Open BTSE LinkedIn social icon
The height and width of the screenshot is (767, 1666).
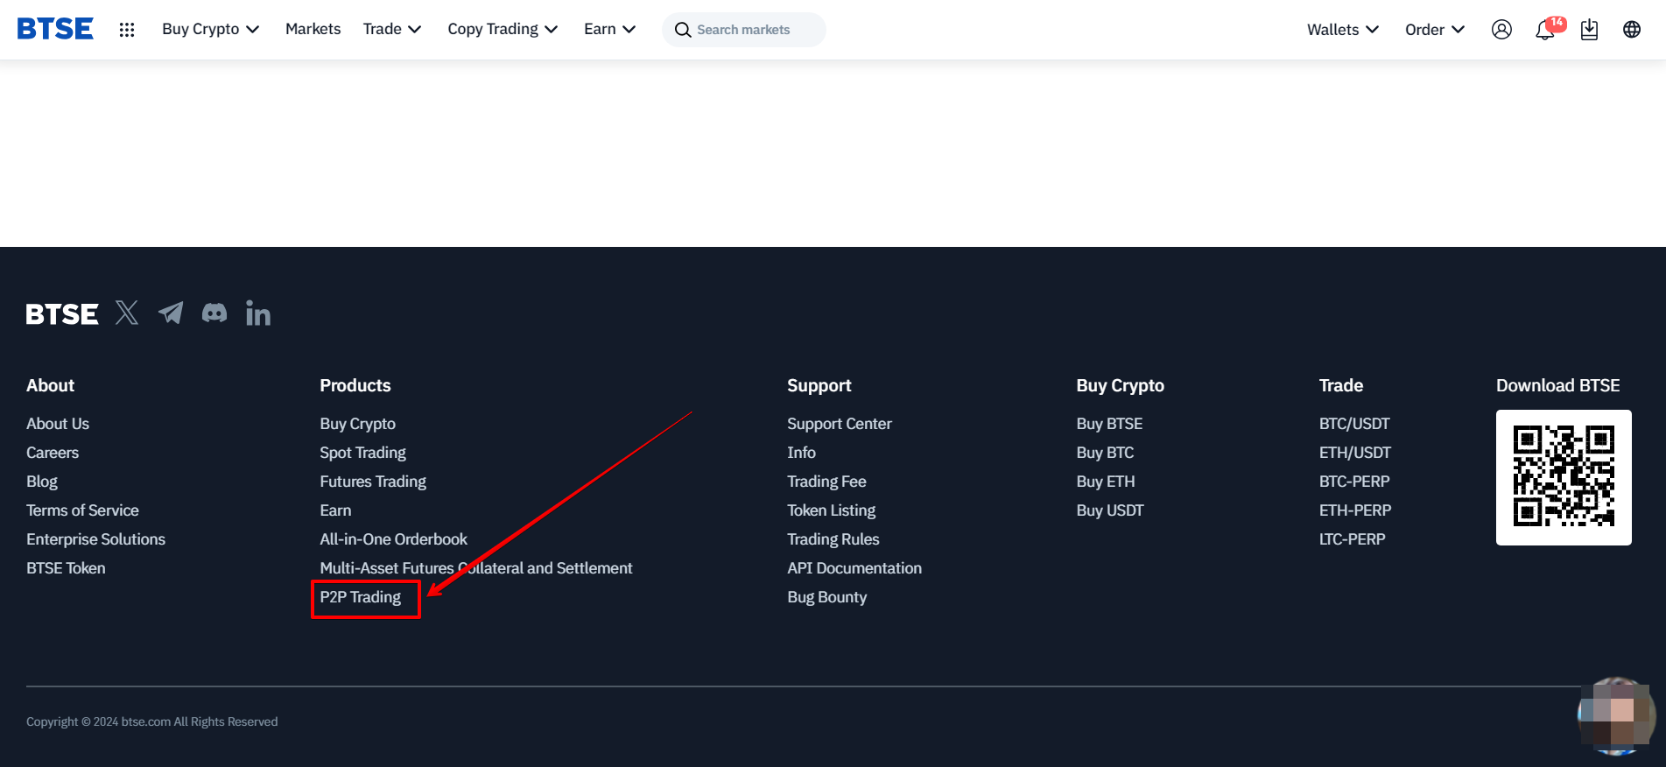point(258,313)
